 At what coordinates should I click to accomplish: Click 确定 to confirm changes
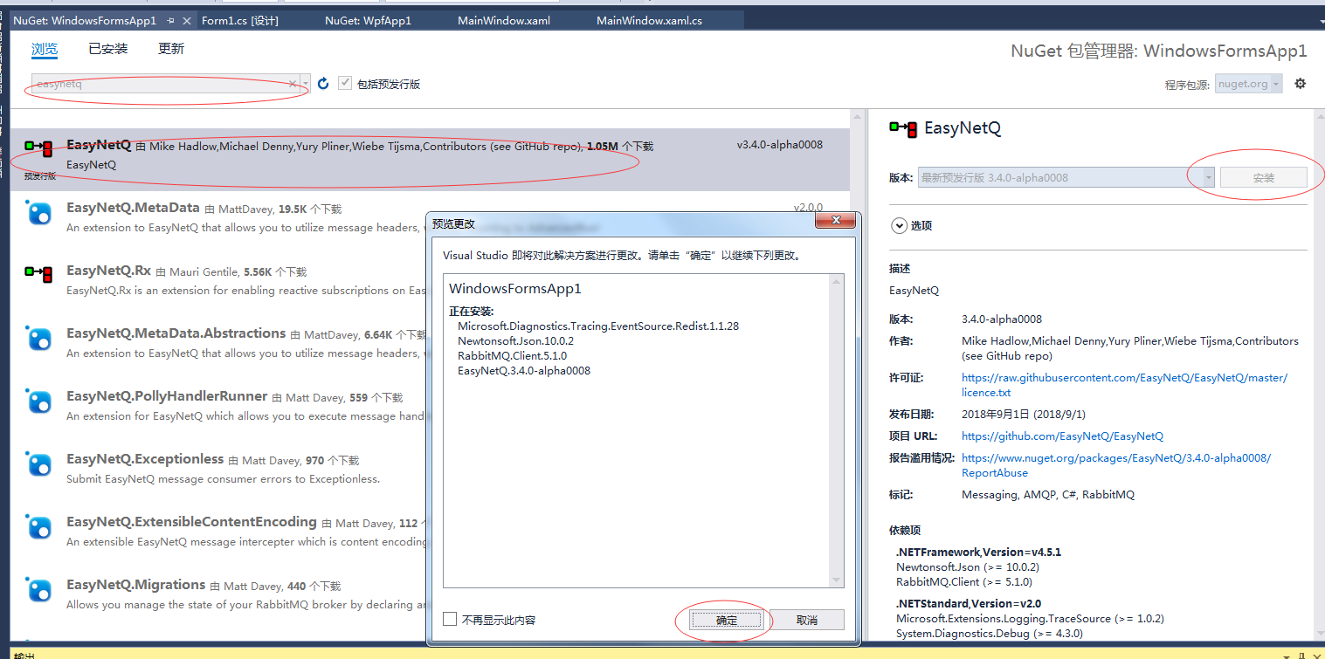[727, 620]
